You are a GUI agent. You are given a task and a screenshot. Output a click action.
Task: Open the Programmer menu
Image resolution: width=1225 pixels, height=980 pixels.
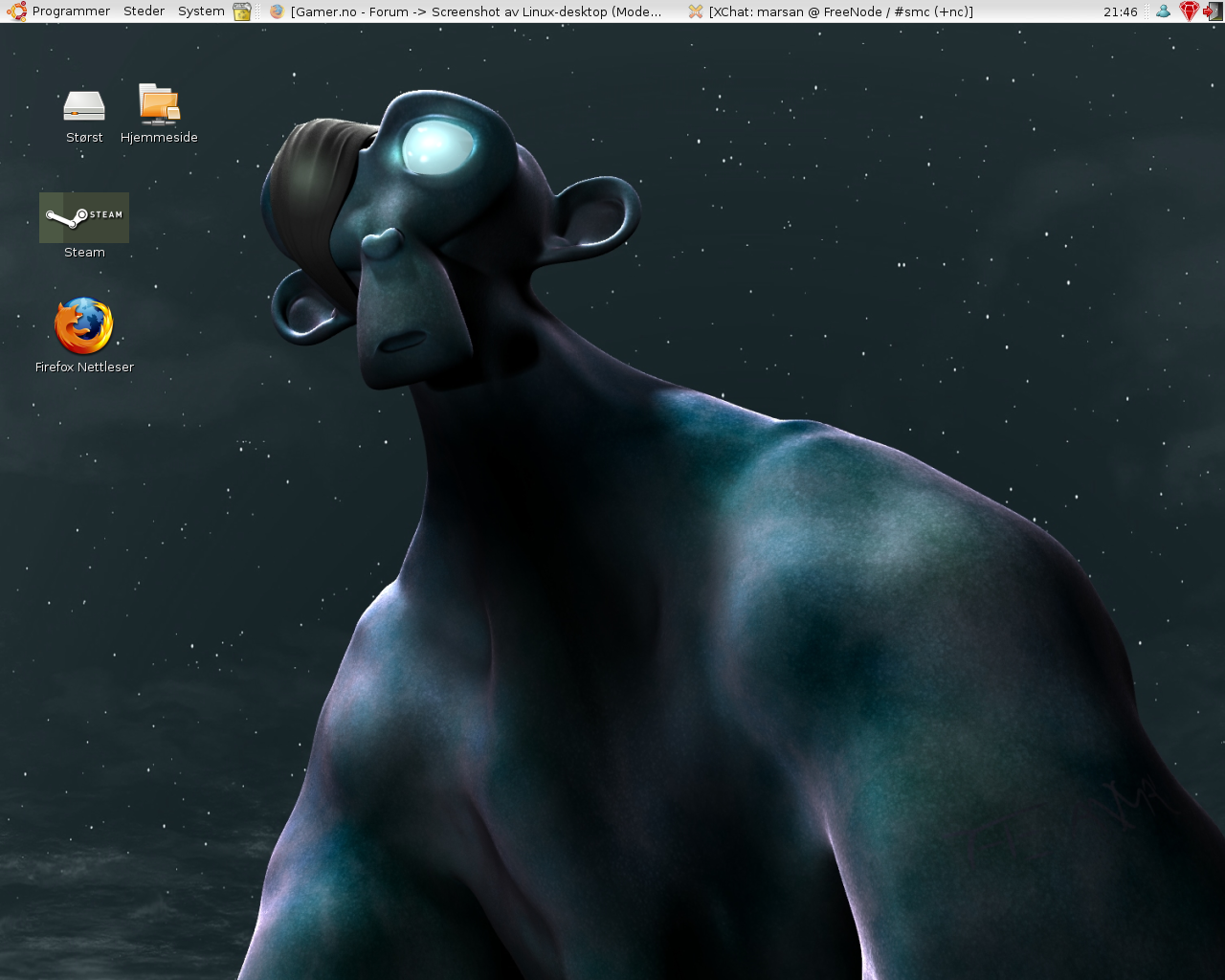71,11
